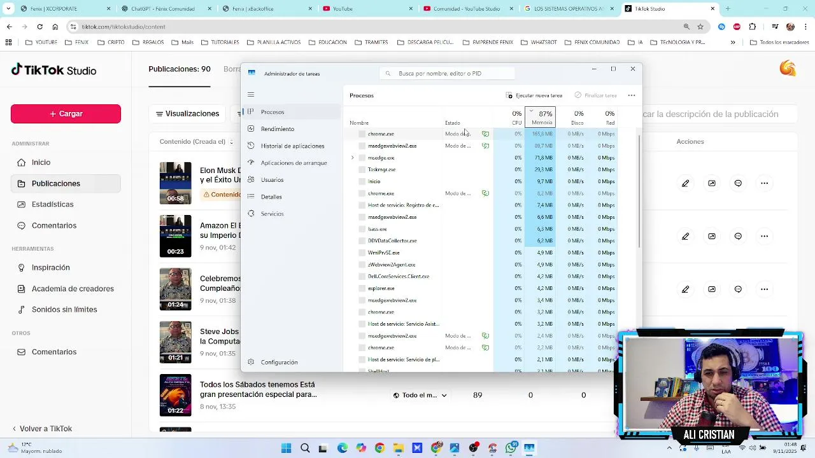Screen dimensions: 815x458
Task: Select Procesos in Task Manager sidebar
Action: pyautogui.click(x=293, y=112)
